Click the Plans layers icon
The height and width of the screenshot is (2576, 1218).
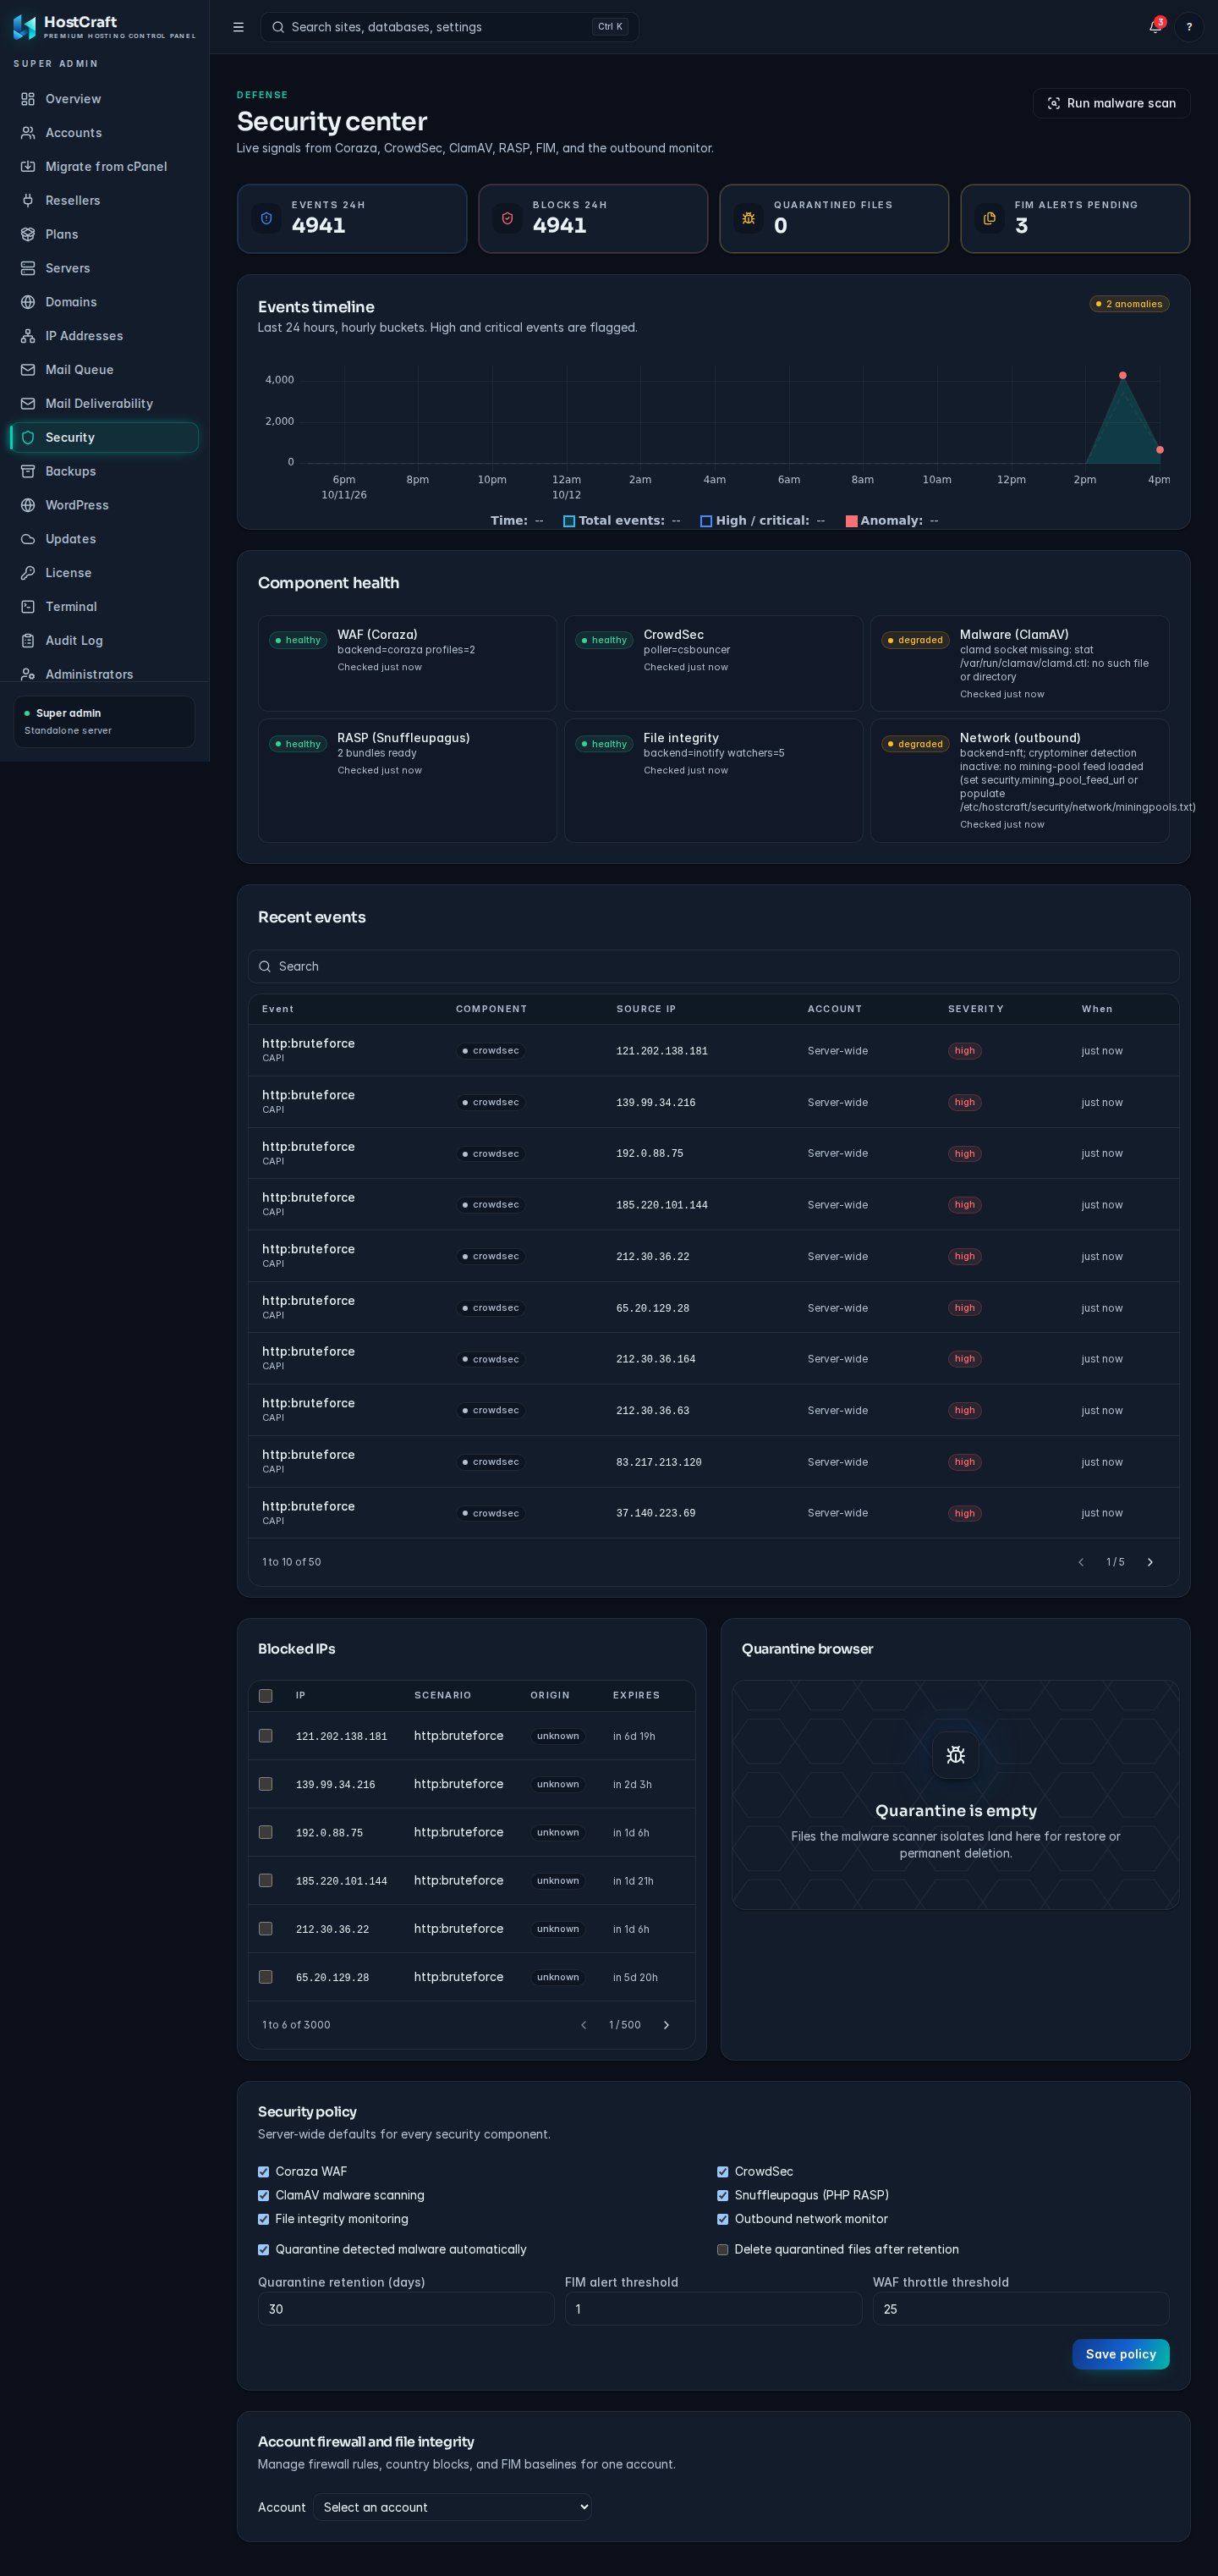[28, 234]
